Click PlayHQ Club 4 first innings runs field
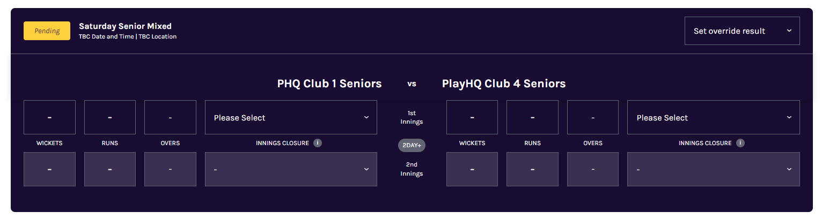Image resolution: width=822 pixels, height=219 pixels. [532, 117]
